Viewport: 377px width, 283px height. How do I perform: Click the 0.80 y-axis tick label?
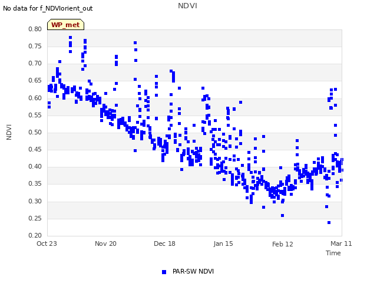(x=35, y=29)
